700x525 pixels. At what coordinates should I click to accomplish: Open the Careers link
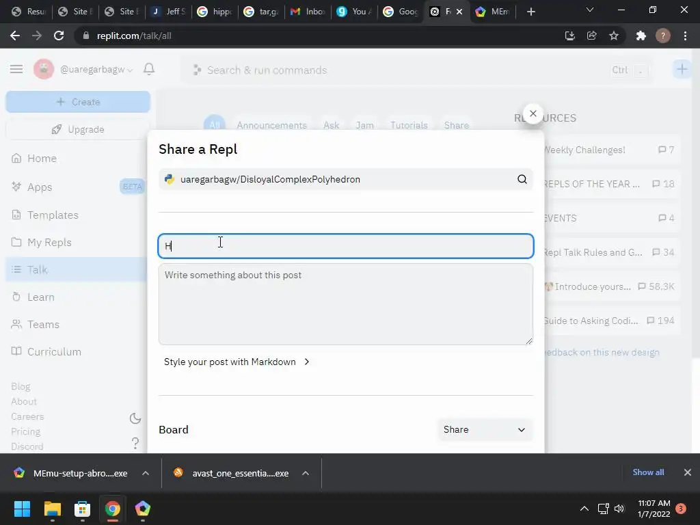click(27, 416)
